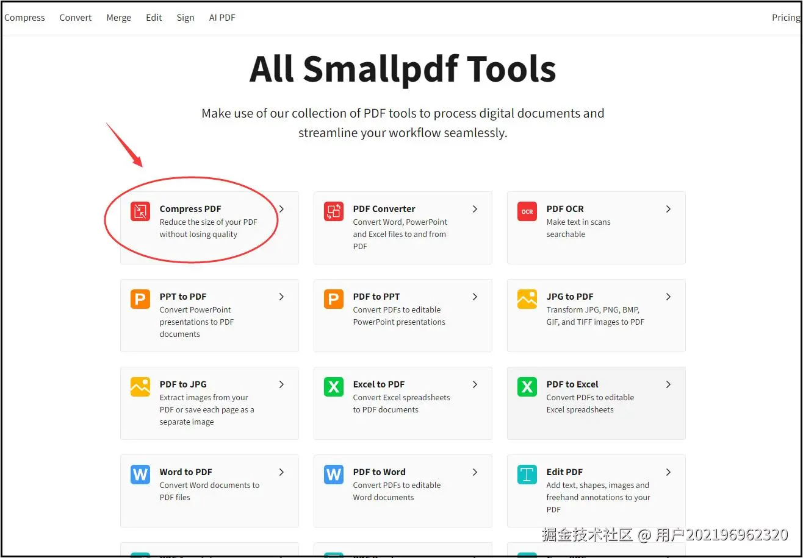Click the red Compress PDF icon
The width and height of the screenshot is (803, 558).
(x=140, y=211)
